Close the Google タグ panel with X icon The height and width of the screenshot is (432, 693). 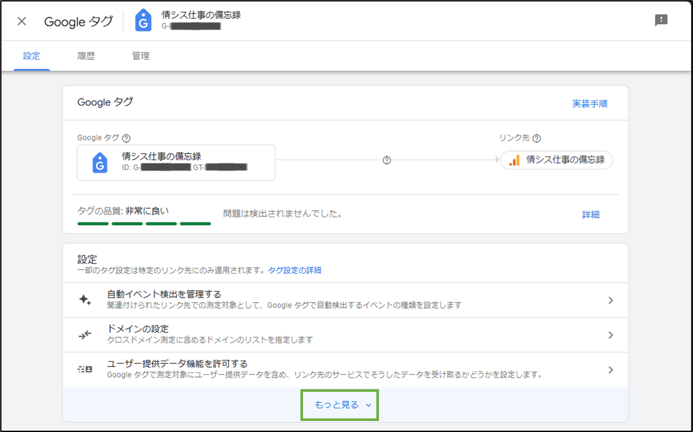point(21,21)
